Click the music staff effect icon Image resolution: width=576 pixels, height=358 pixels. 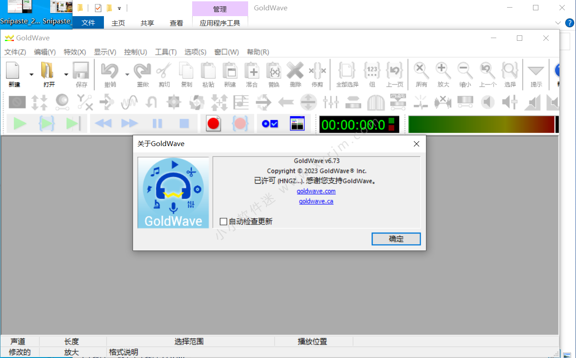pos(241,102)
